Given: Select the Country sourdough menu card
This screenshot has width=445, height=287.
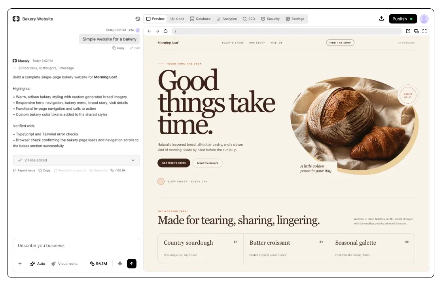Looking at the screenshot, I should pyautogui.click(x=201, y=248).
